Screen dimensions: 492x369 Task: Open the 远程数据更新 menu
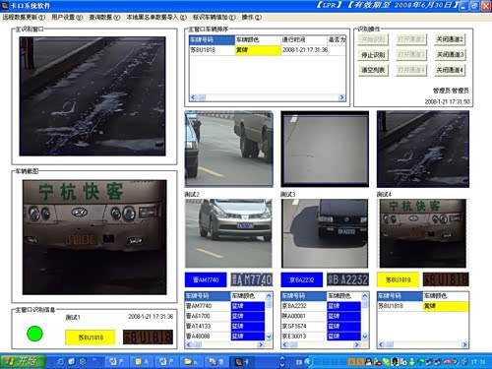(x=24, y=17)
